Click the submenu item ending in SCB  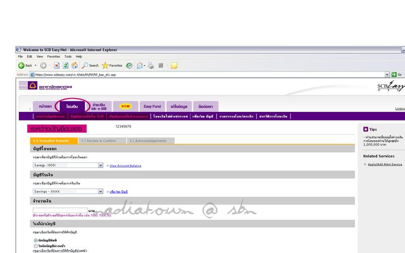[x=87, y=116]
